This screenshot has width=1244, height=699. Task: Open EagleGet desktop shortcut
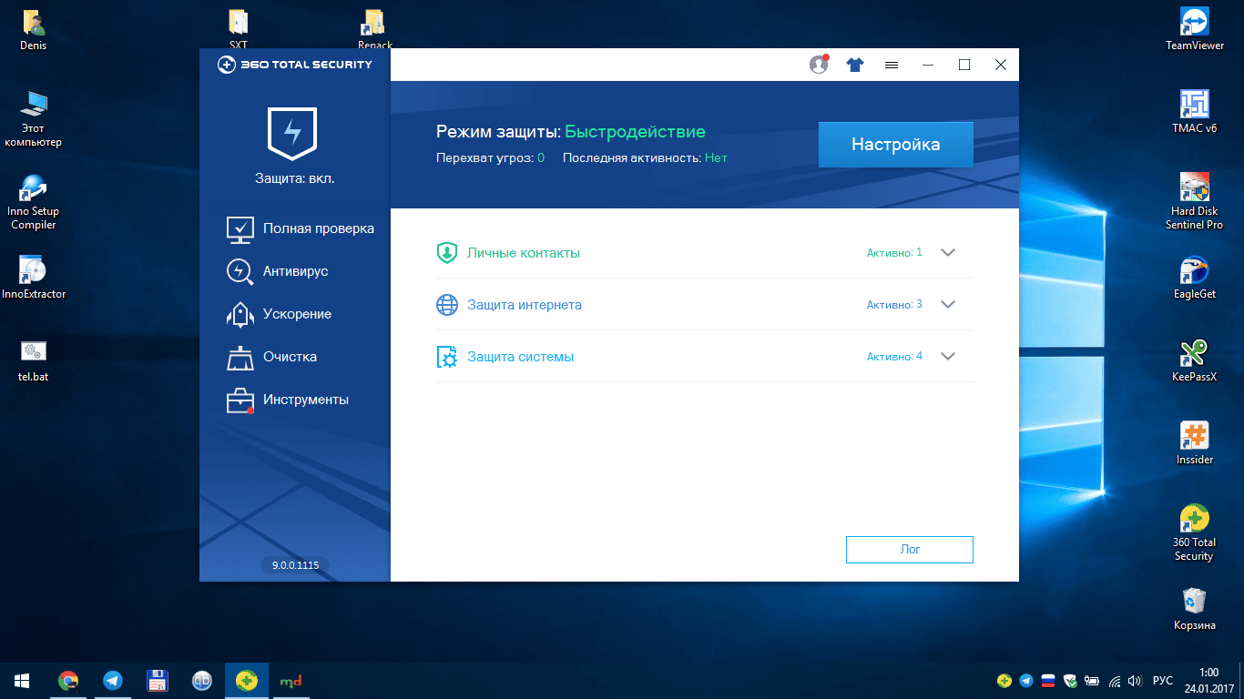point(1194,278)
